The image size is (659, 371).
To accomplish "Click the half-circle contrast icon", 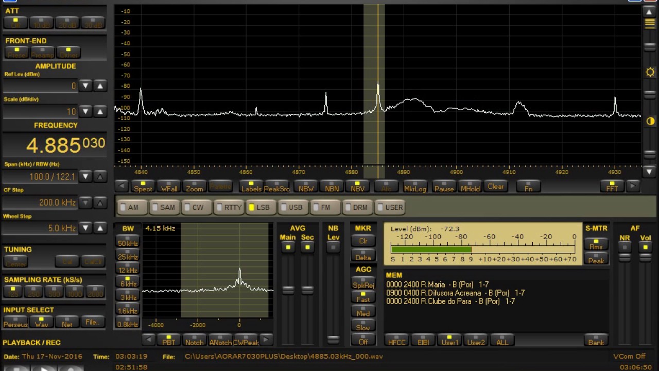I will [650, 122].
